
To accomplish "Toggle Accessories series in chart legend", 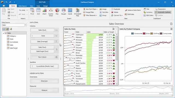I will click(x=137, y=33).
